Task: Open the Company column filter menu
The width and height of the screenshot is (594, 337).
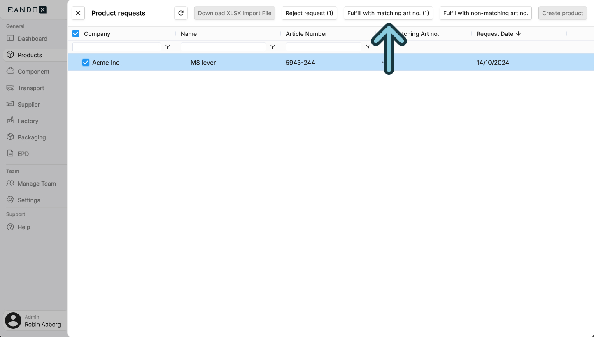Action: click(168, 47)
